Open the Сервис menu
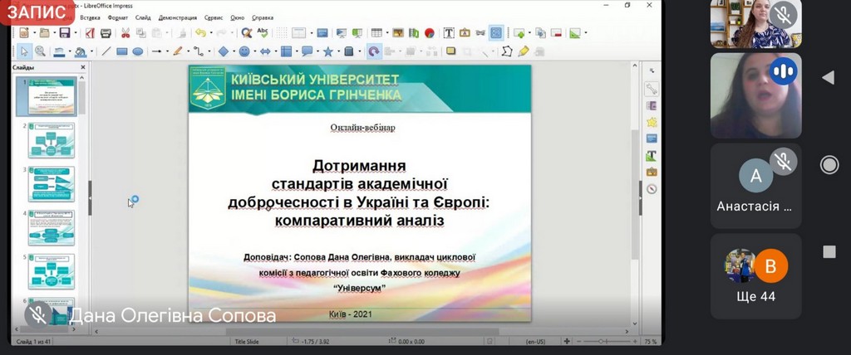The width and height of the screenshot is (851, 355). (x=214, y=17)
